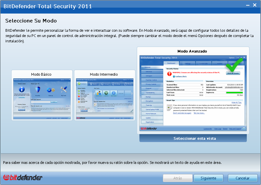Choose the Modo Básico preview image
Image resolution: width=261 pixels, height=185 pixels.
42,99
